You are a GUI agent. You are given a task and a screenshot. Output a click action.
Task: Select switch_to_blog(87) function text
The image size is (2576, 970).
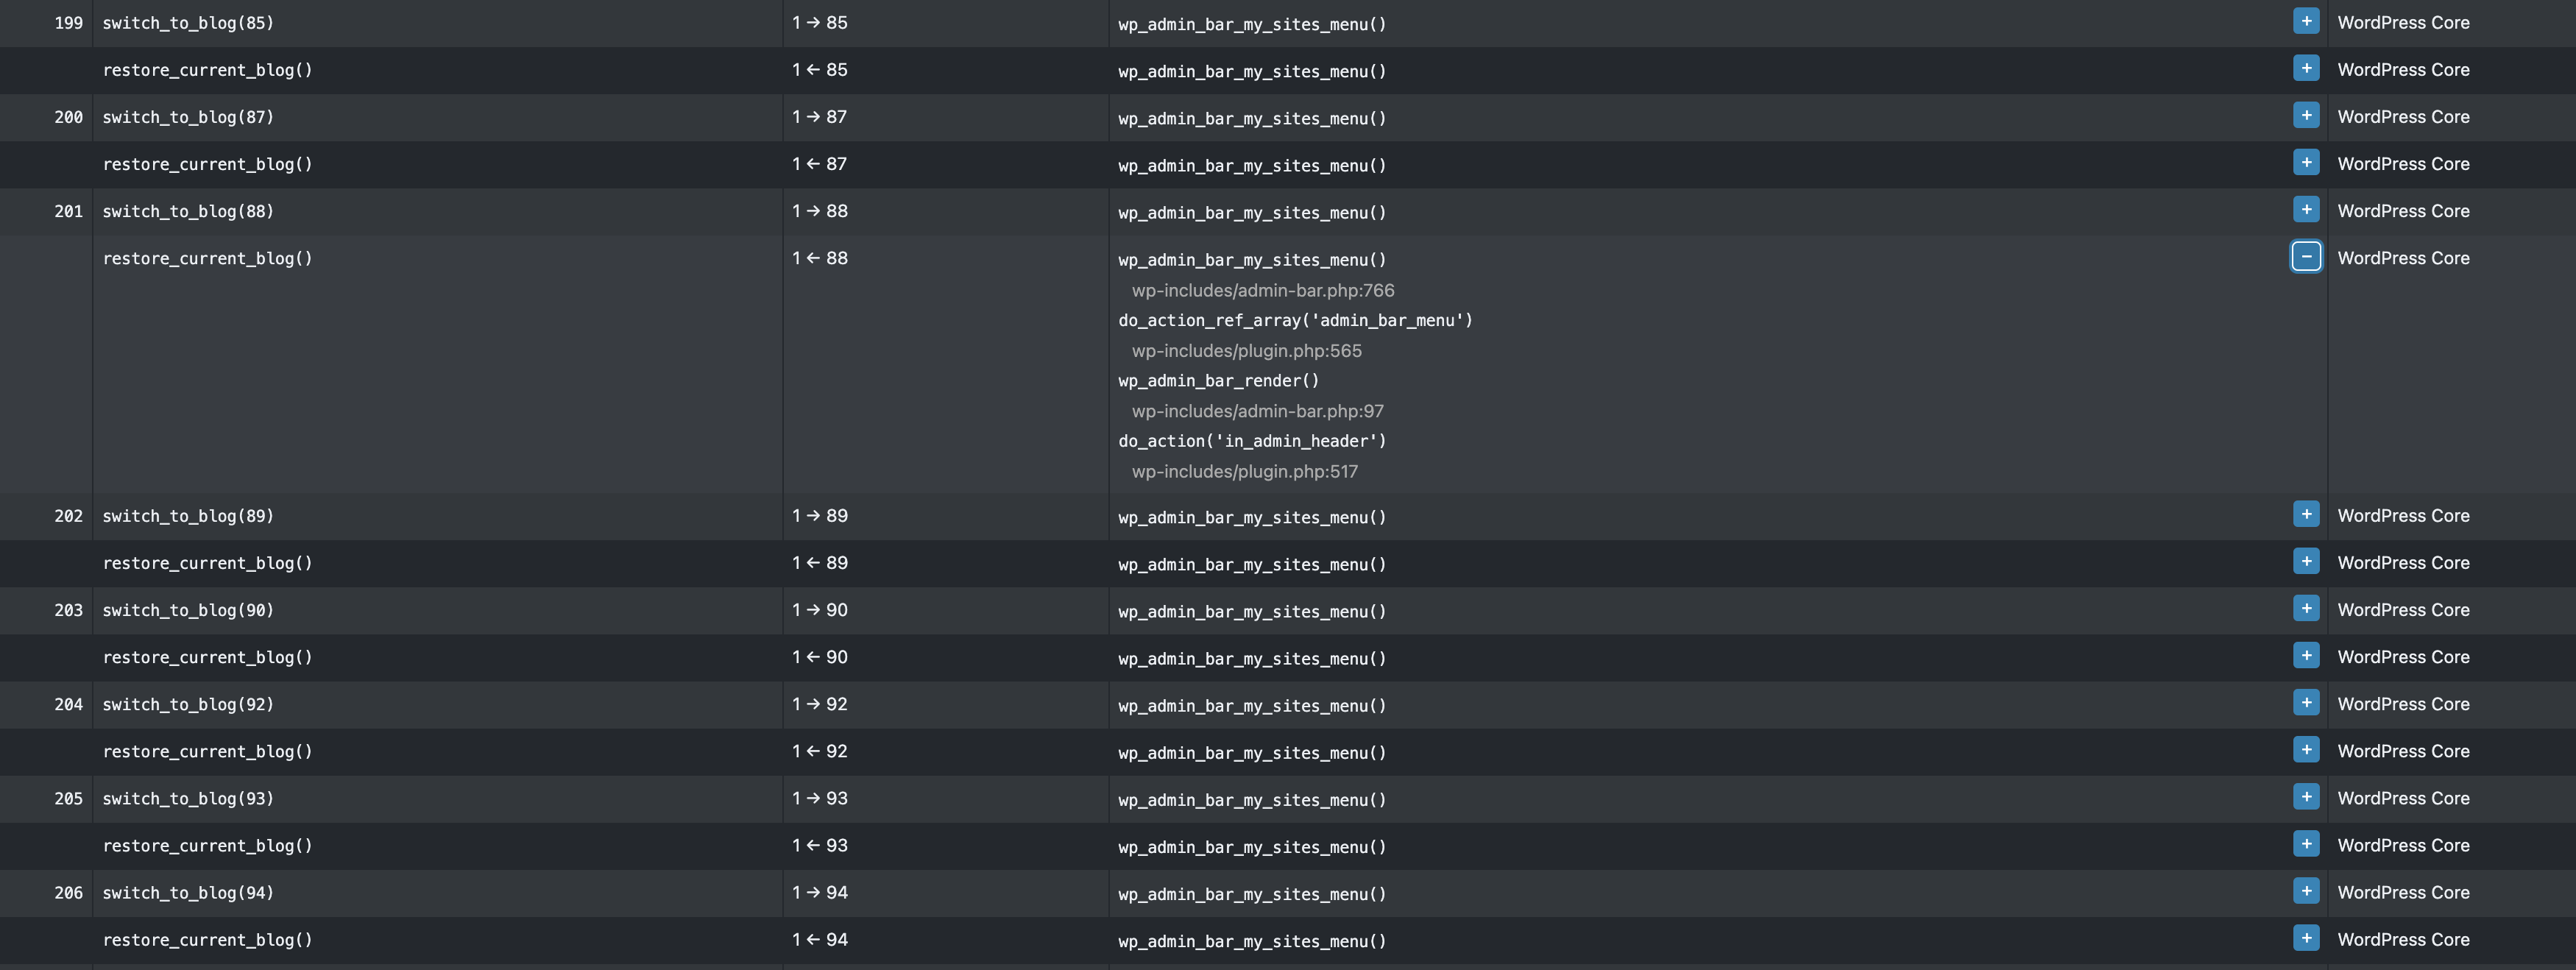coord(188,117)
